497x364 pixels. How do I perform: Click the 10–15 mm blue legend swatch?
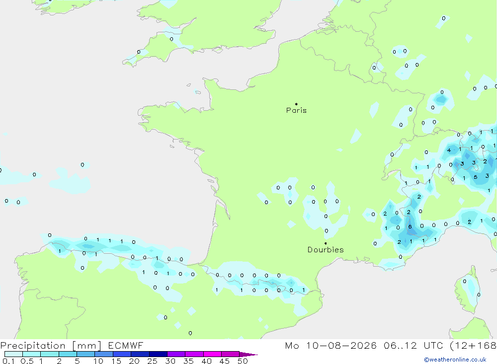pos(104,354)
